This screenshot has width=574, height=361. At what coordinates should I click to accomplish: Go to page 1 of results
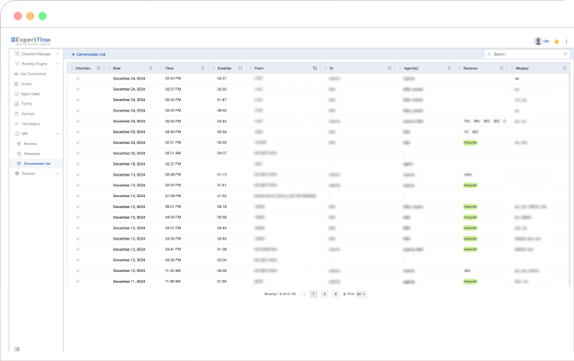[x=313, y=294]
